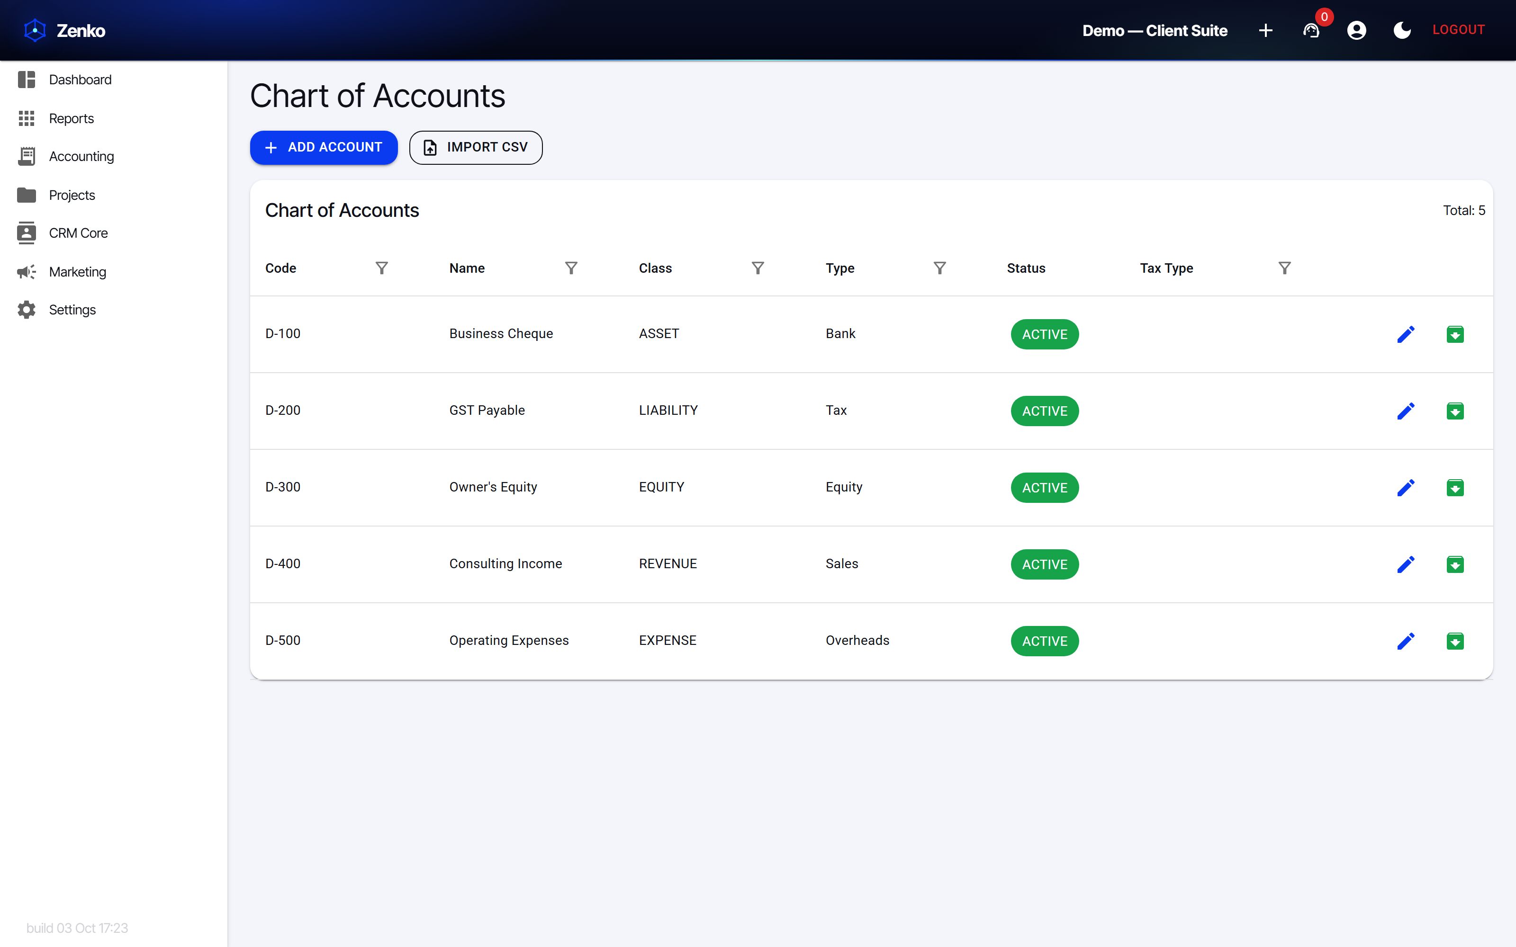Viewport: 1516px width, 947px height.
Task: Open the Tax Type column filter
Action: tap(1285, 268)
